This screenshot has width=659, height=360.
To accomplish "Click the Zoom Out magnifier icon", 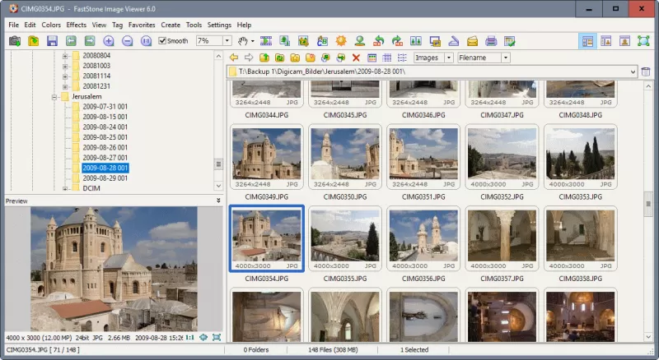I will click(127, 40).
